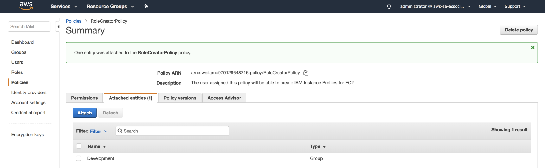Focus the entities Search field
Screen dimensions: 545x168
point(172,131)
